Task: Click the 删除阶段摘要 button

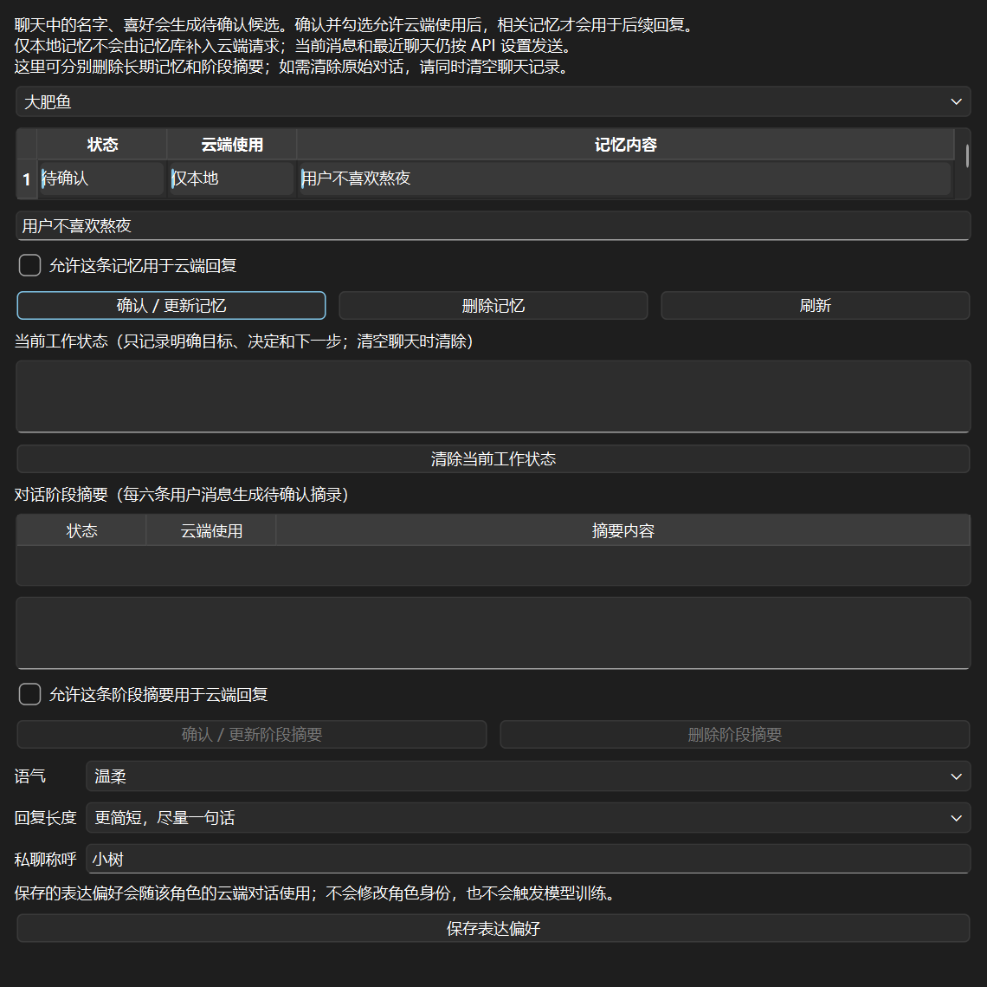Action: coord(734,735)
